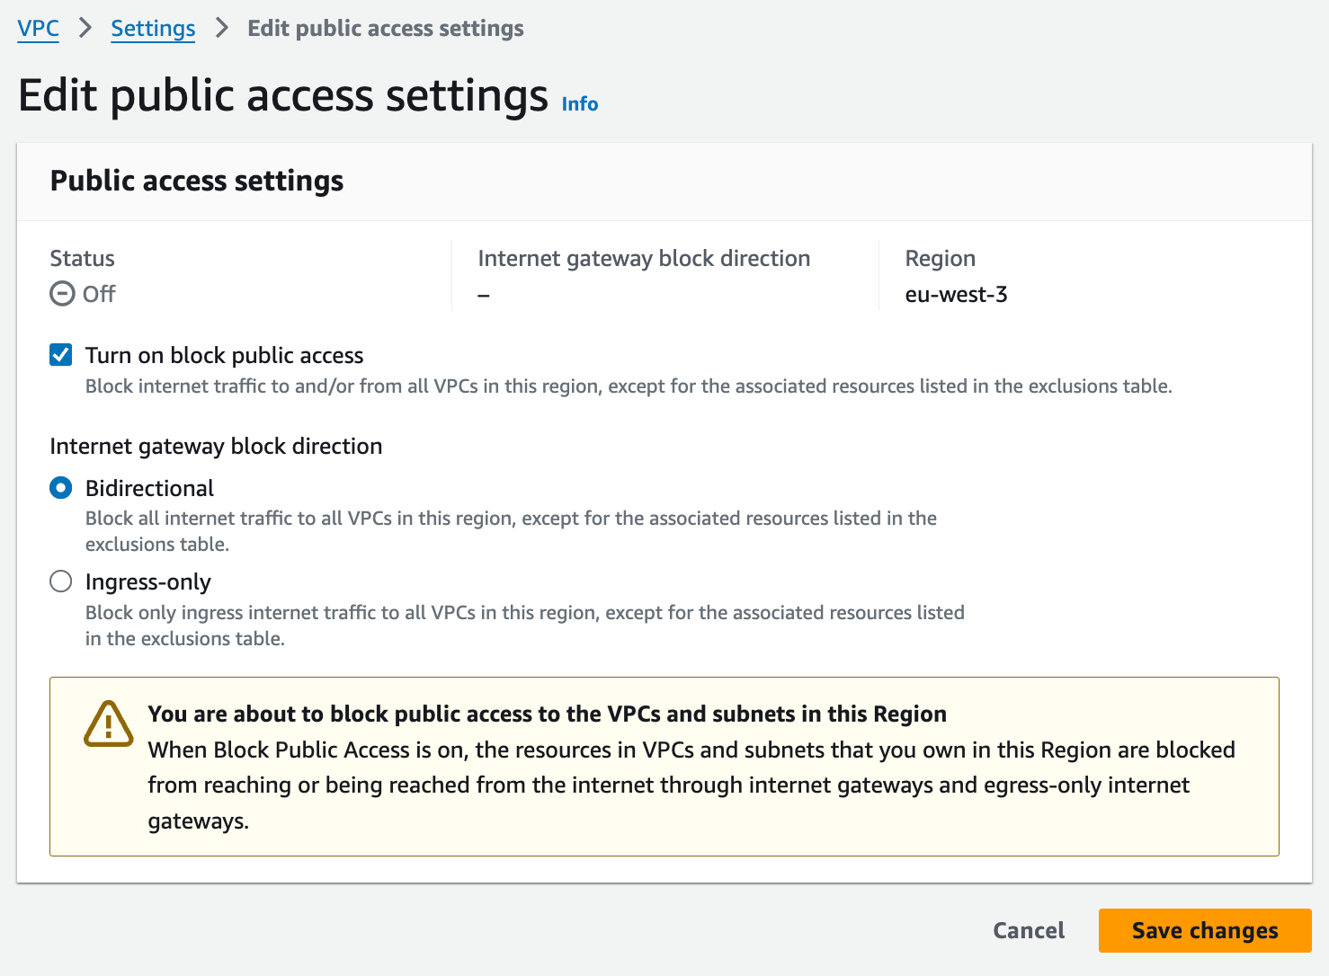Cancel editing public access settings

1028,930
